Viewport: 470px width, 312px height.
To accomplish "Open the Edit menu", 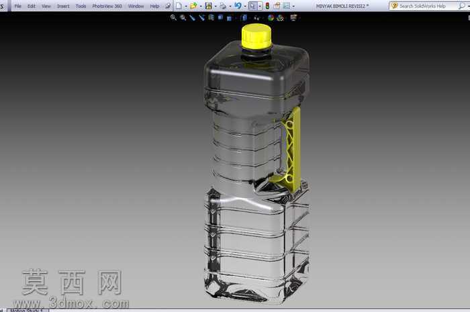I will (x=31, y=6).
